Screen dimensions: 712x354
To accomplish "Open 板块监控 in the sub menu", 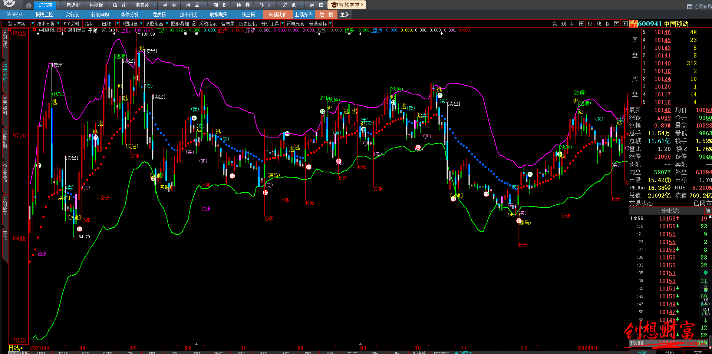I will [x=44, y=14].
